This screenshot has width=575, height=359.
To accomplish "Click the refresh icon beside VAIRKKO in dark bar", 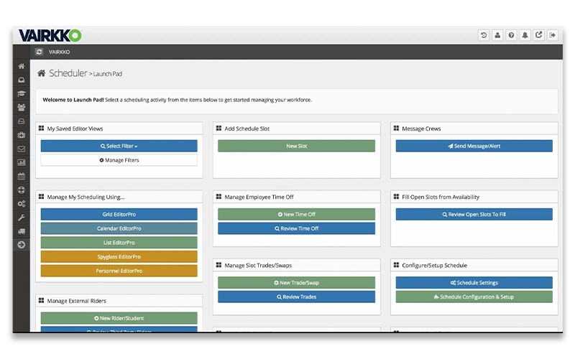I will point(39,52).
